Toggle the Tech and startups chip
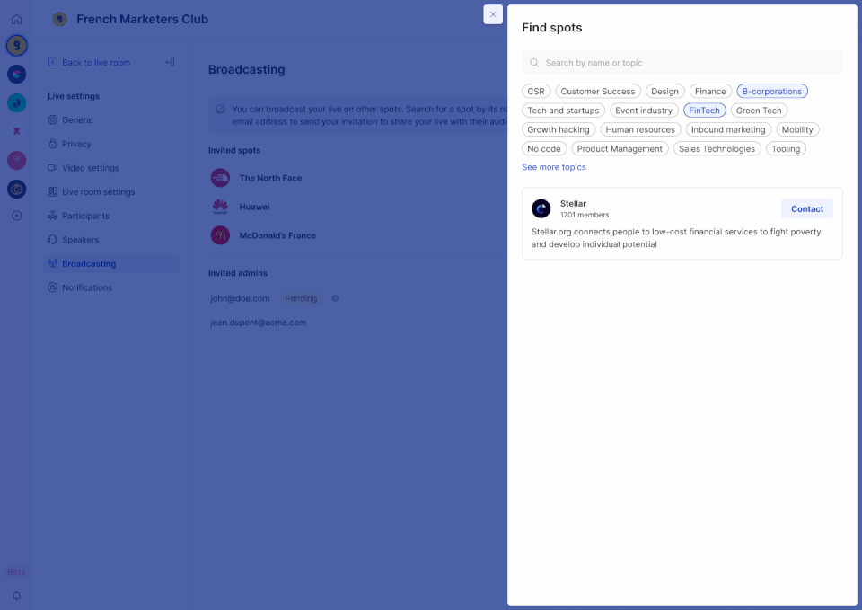This screenshot has height=610, width=862. point(564,111)
